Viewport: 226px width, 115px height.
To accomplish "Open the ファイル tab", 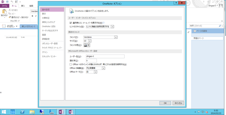I will (5, 6).
